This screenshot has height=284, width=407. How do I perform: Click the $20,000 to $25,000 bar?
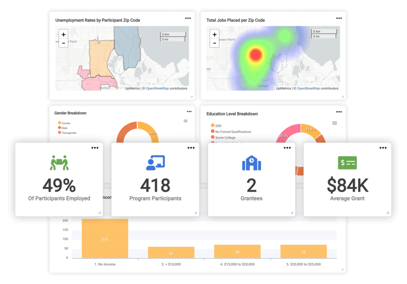point(303,251)
